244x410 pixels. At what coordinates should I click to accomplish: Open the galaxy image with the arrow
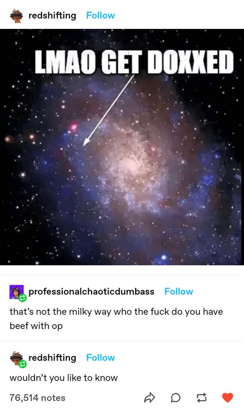pyautogui.click(x=122, y=147)
